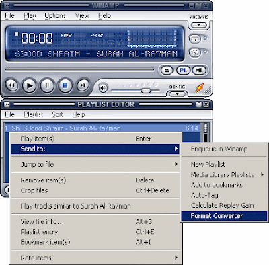
Task: Open the Options menu
Action: [55, 15]
